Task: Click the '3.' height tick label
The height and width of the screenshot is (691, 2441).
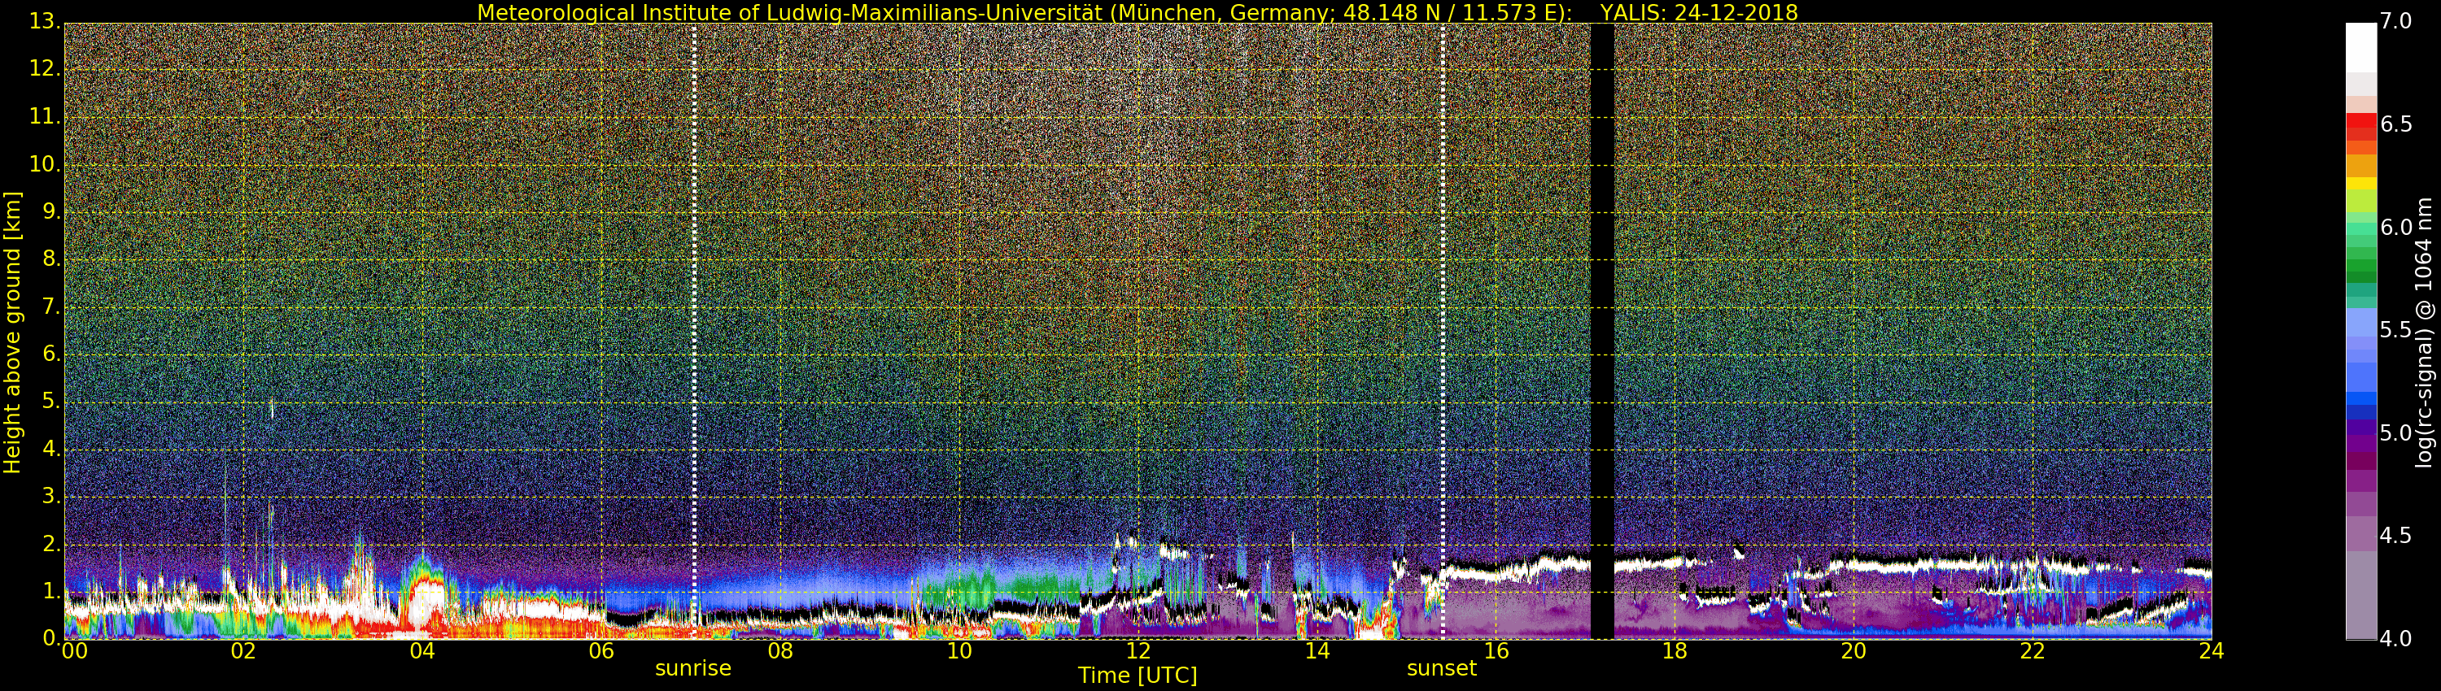Action: point(51,495)
